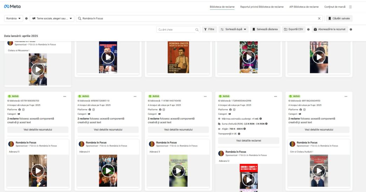
Task: Click România în Focus name on Crin si Ciolacu ad
Action: (307, 142)
